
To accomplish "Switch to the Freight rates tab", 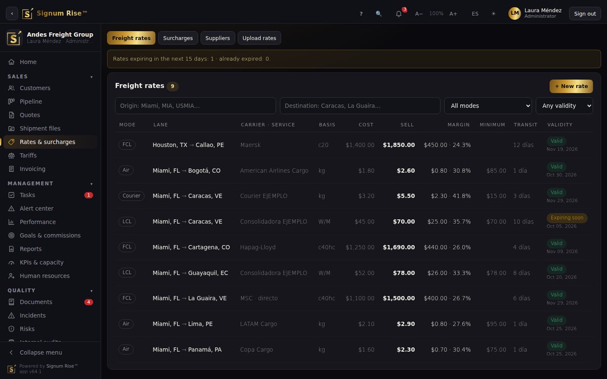I will point(132,38).
